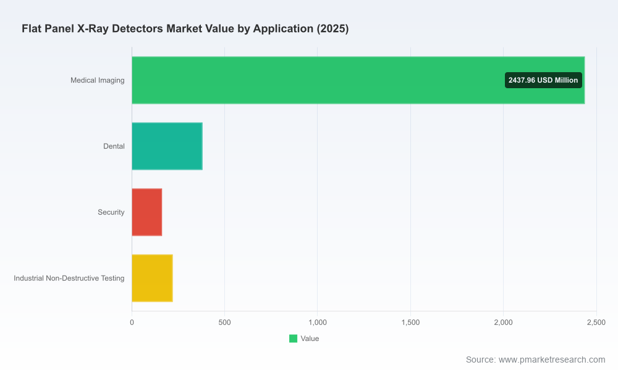
Task: Click the Medical Imaging axis label
Action: point(98,80)
